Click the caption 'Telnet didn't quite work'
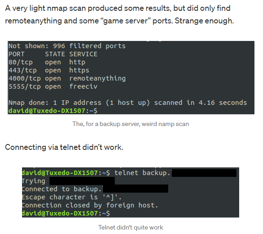Screen dimensions: 263x234 (x=131, y=227)
